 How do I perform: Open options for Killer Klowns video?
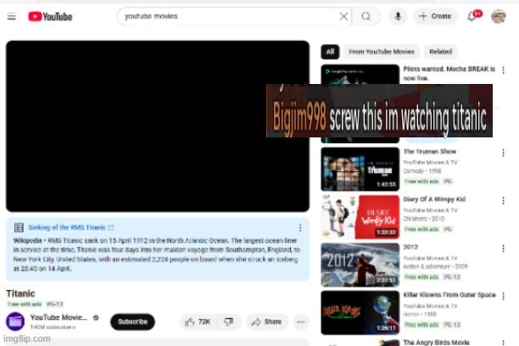[x=503, y=296]
